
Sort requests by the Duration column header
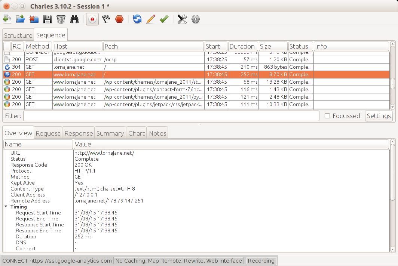[x=242, y=46]
